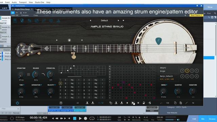Stop playback in Studio One transport
Screen dimensions: 217x122
[x=75, y=118]
